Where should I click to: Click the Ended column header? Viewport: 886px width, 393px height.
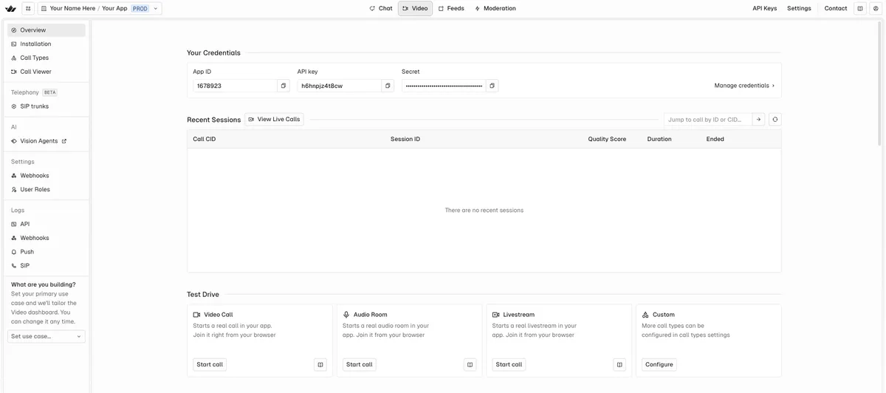click(x=715, y=139)
